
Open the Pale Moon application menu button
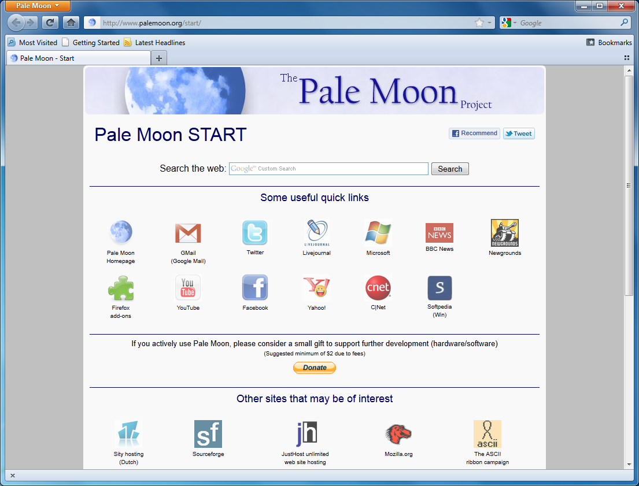[x=38, y=6]
